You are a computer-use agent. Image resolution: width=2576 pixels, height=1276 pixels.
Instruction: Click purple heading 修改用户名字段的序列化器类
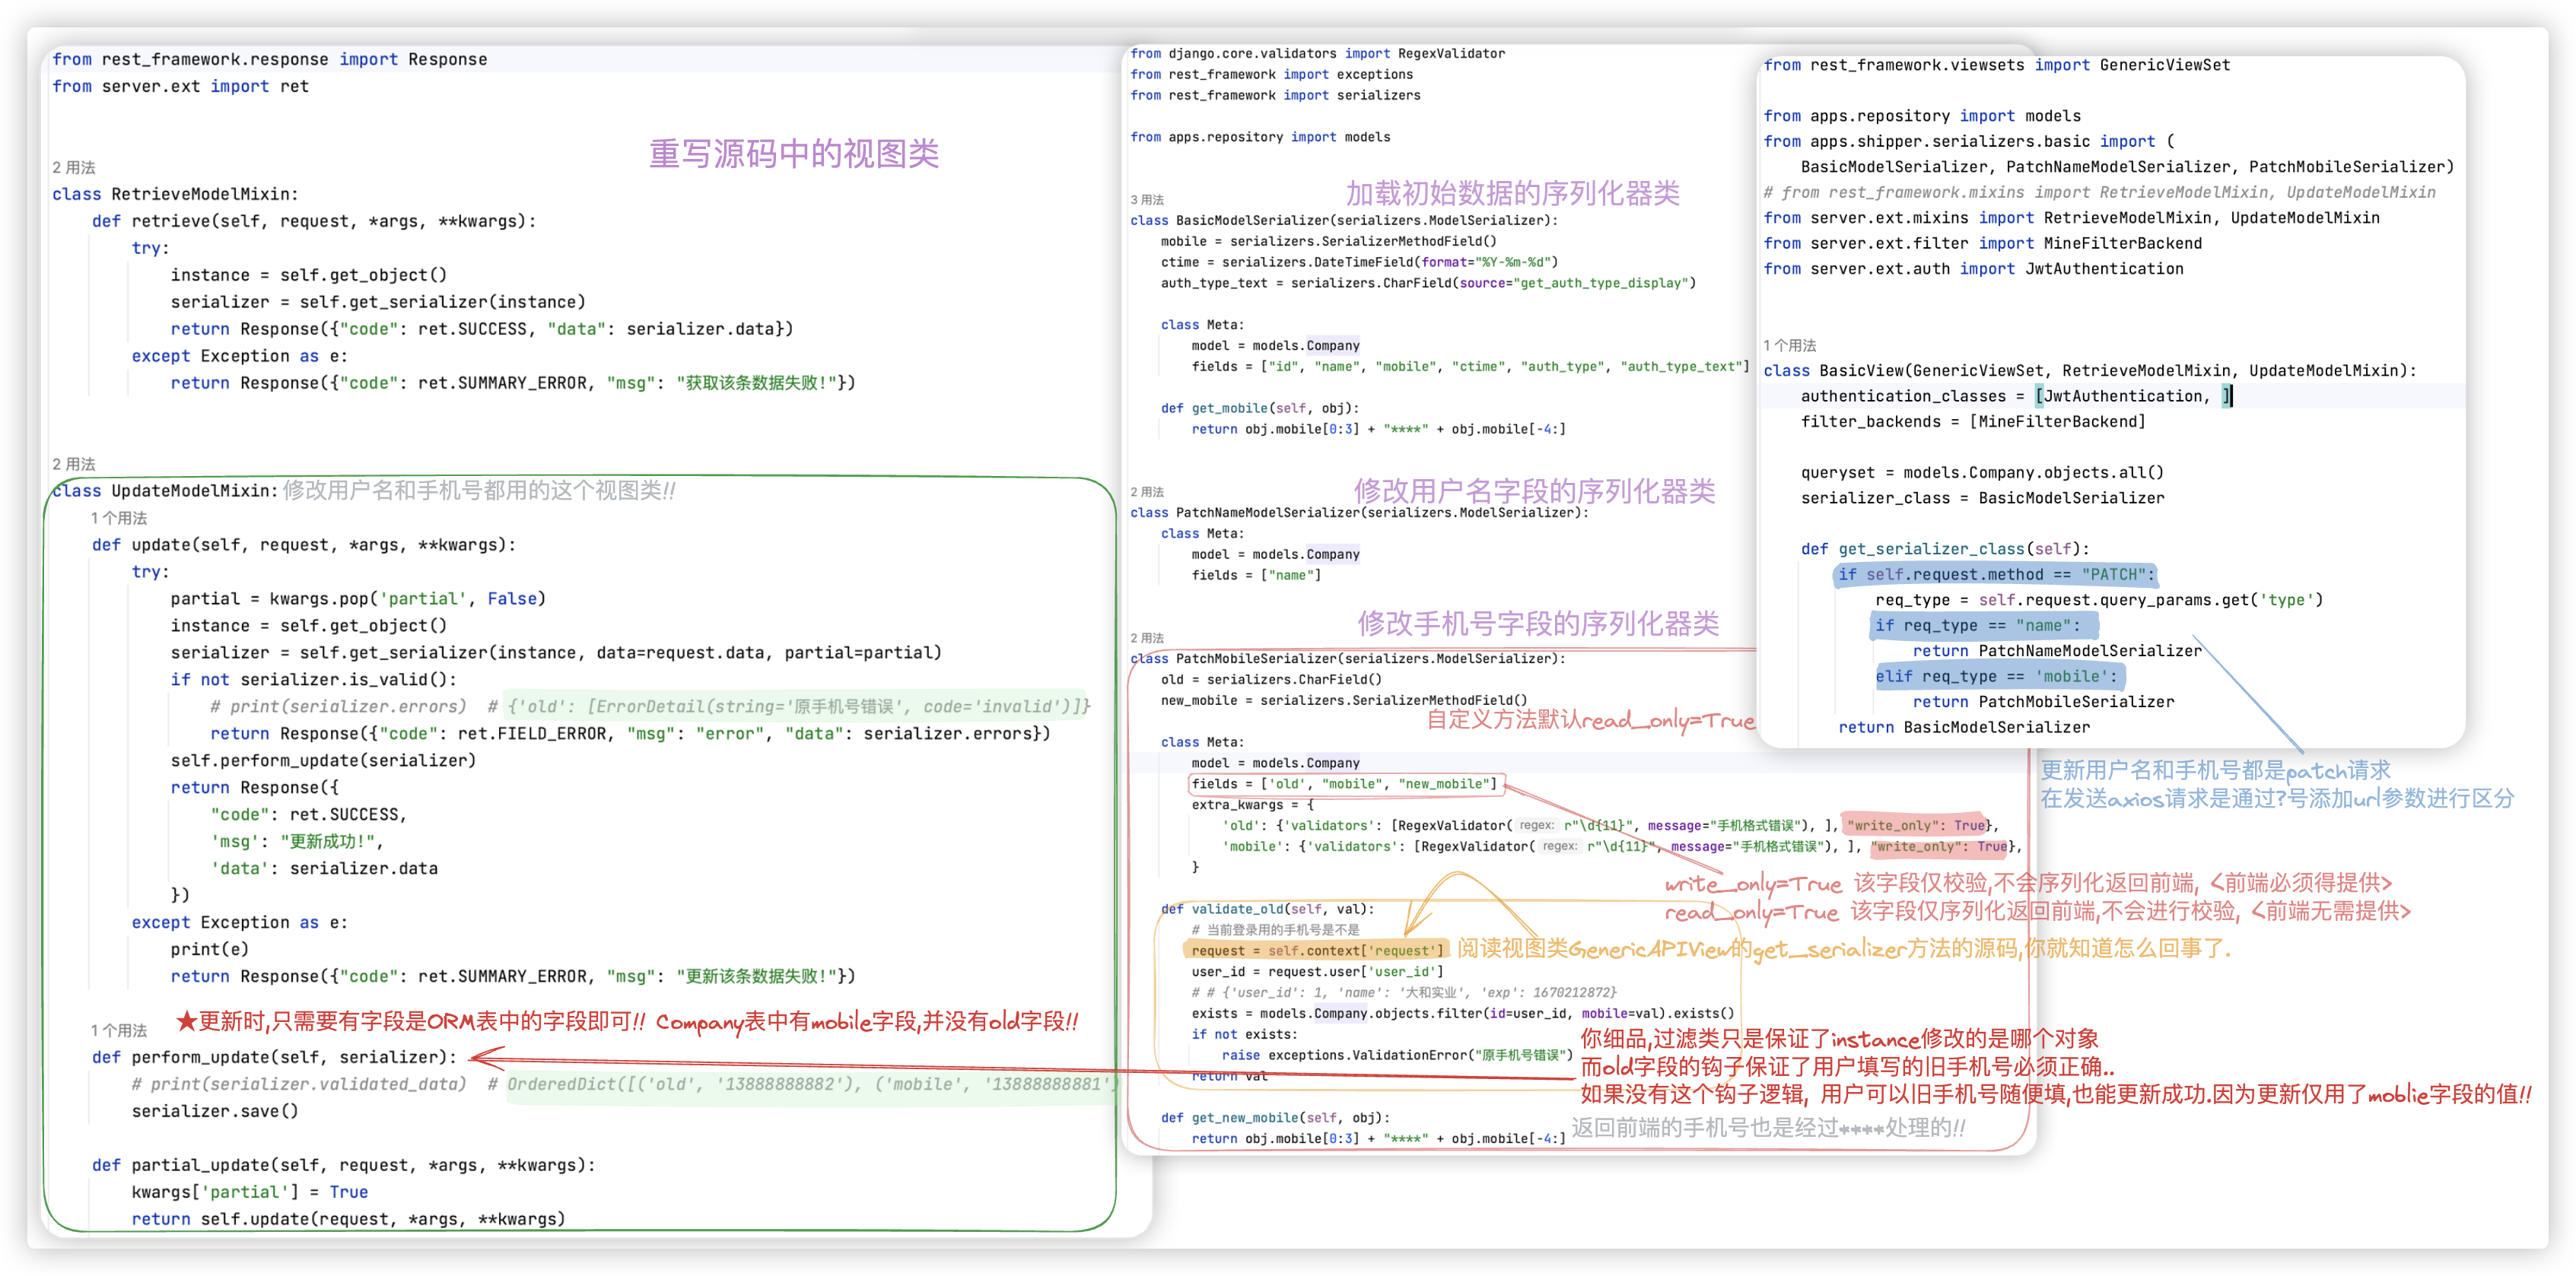(1534, 490)
